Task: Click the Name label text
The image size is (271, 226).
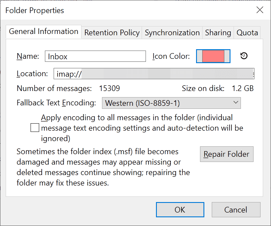Action: tap(28, 56)
